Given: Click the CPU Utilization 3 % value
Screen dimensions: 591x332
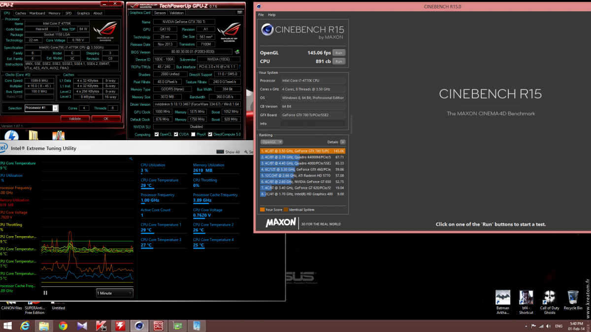Looking at the screenshot, I should (x=144, y=170).
